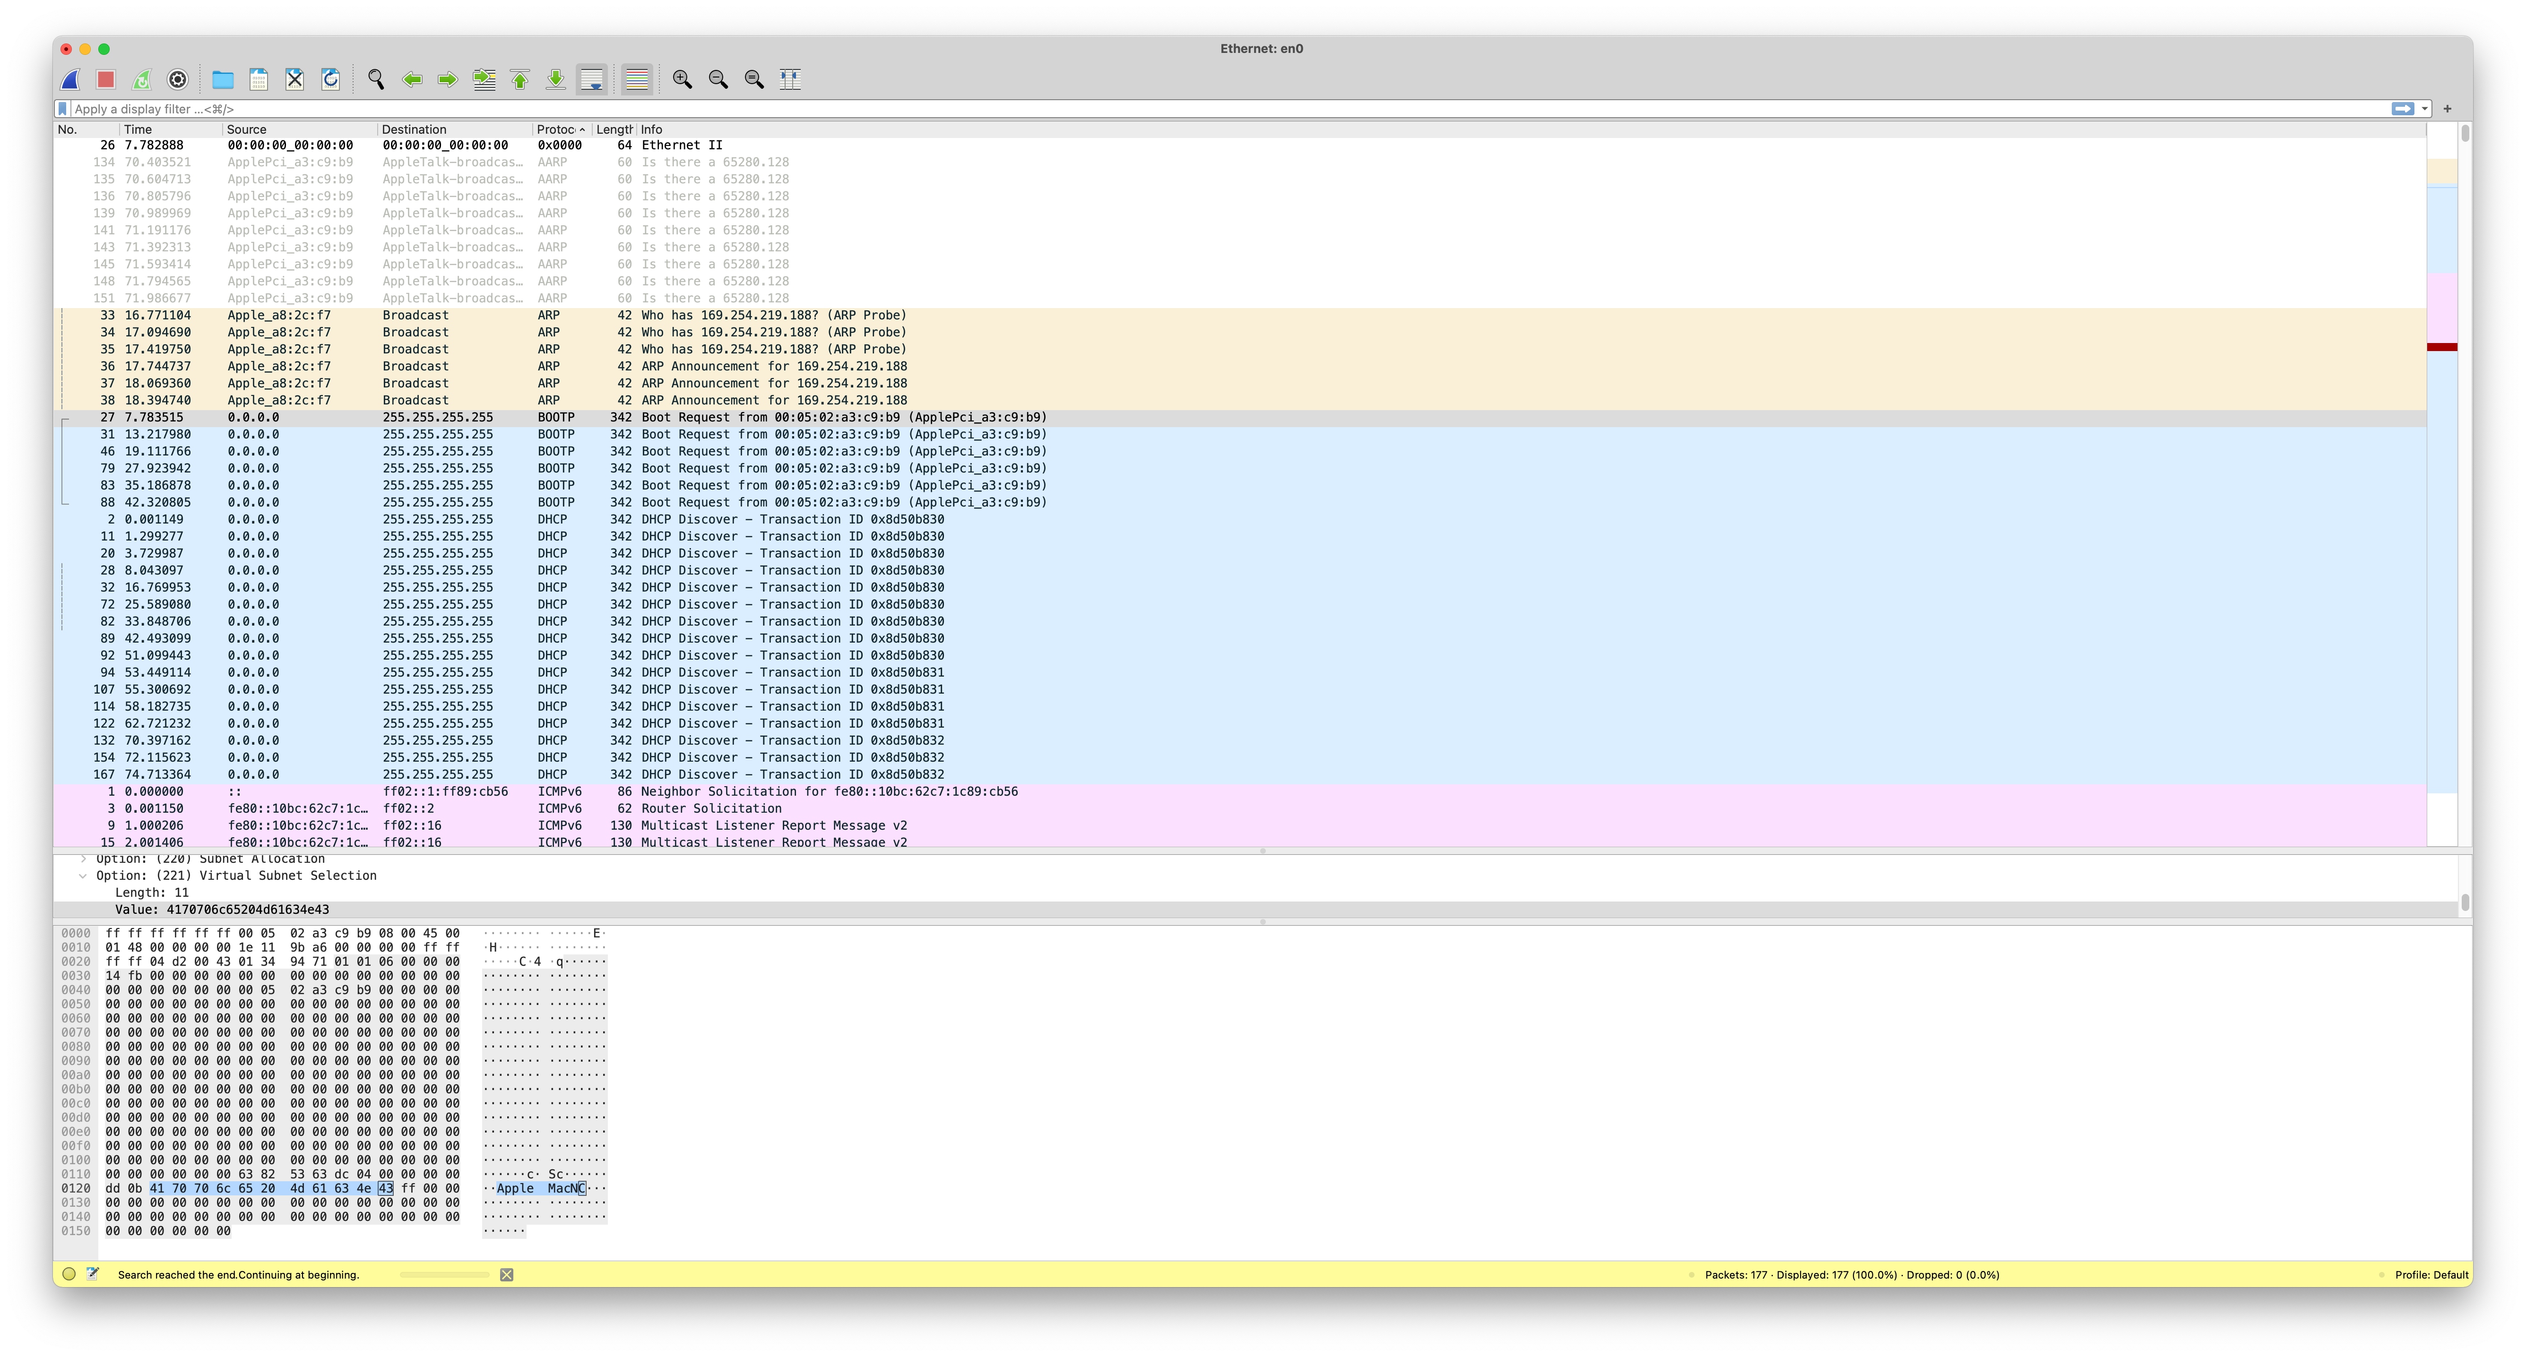Screen dimensions: 2526x1357
Task: Select BOOTP packet 27 row
Action: (x=1239, y=418)
